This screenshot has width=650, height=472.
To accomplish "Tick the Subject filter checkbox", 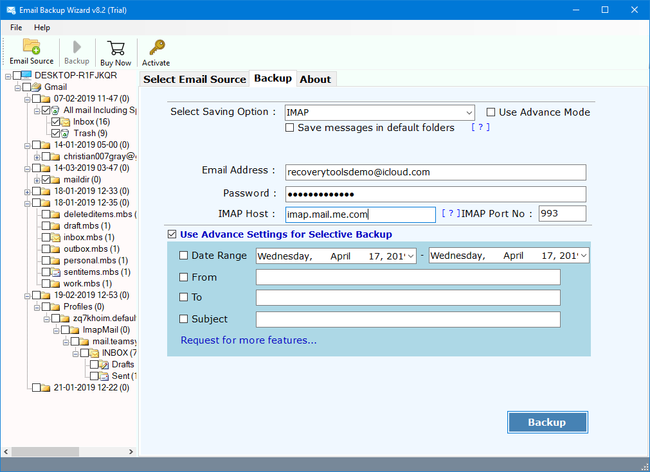I will click(184, 319).
